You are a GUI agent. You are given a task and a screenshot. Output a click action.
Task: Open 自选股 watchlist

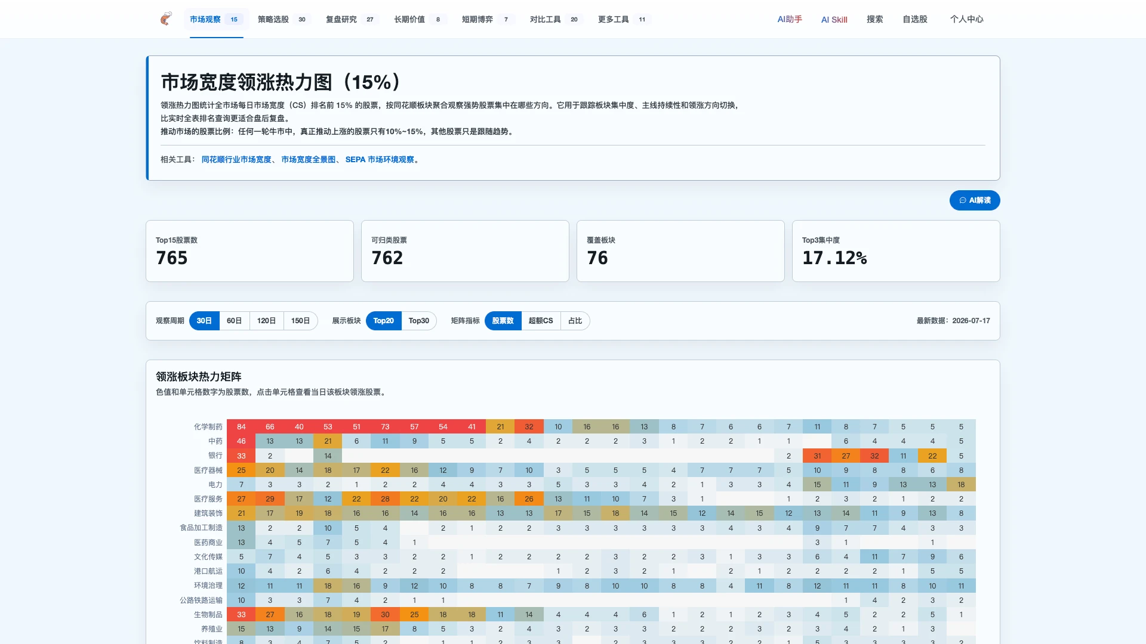[914, 19]
